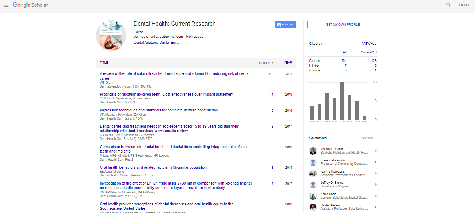Click the i10-index metric label
Screen dimensions: 475x213
tap(315, 70)
